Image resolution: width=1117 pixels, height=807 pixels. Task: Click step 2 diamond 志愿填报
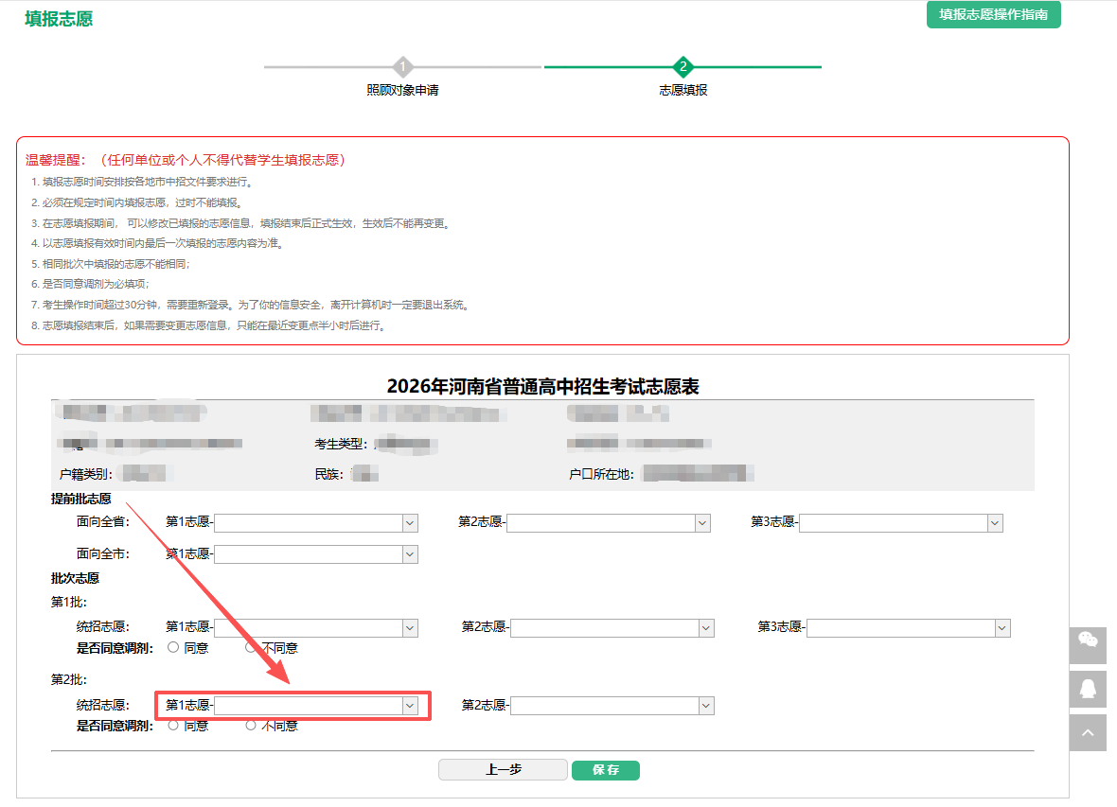click(683, 67)
